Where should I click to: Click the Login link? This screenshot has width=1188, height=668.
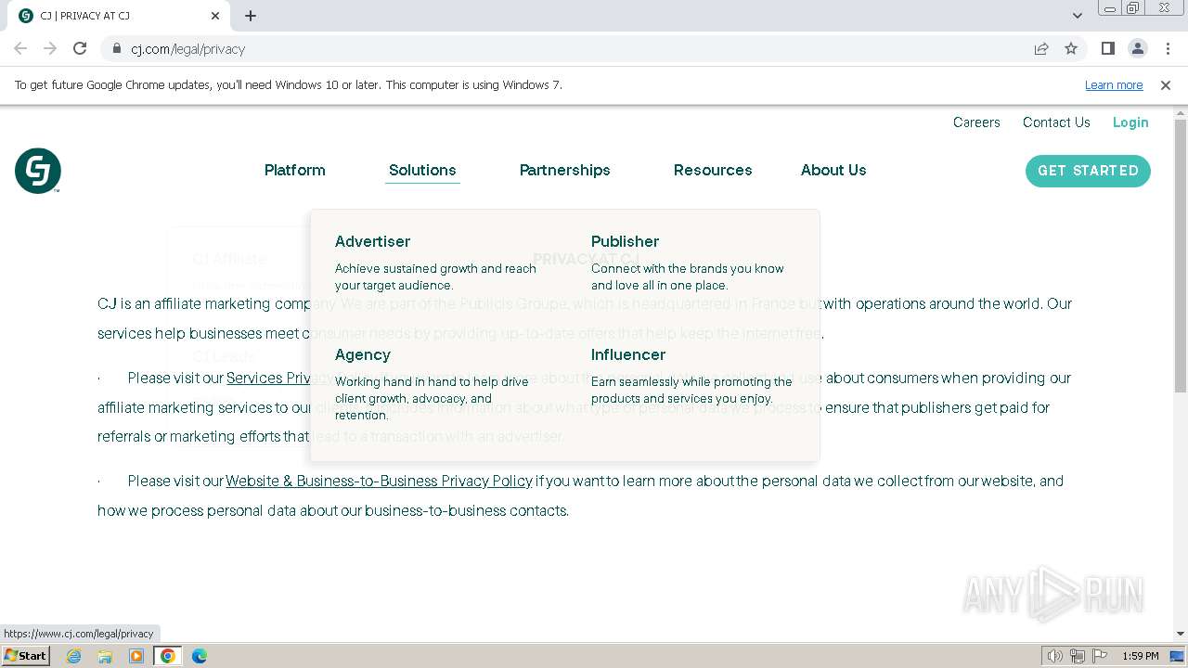pyautogui.click(x=1130, y=122)
